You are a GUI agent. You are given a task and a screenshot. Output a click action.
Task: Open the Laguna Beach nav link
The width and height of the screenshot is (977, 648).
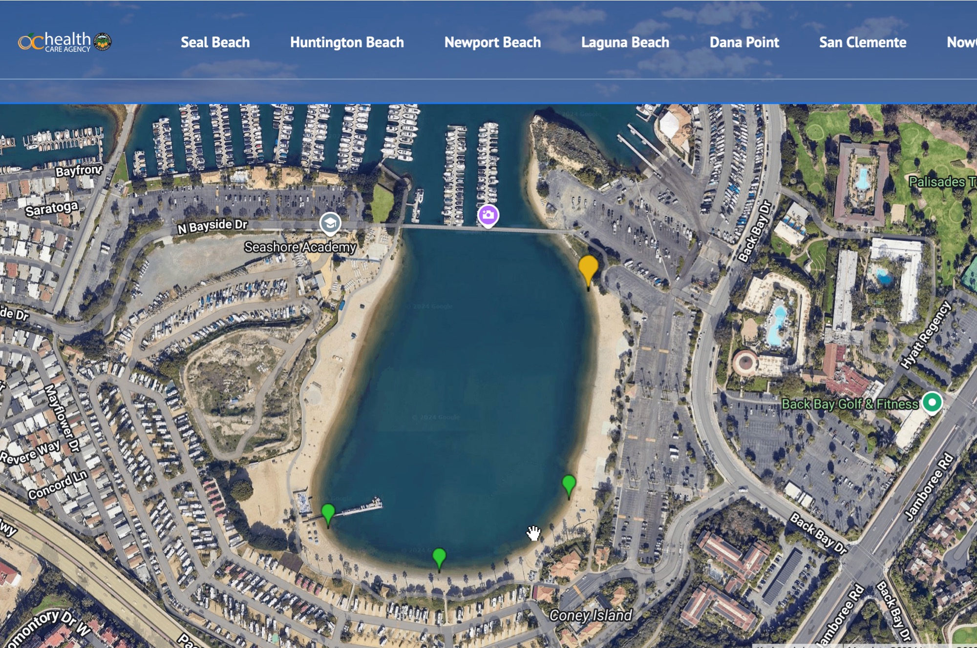tap(625, 42)
